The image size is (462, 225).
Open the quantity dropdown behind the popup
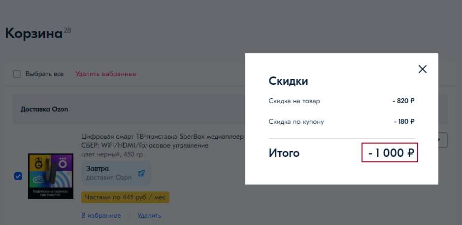[x=443, y=140]
